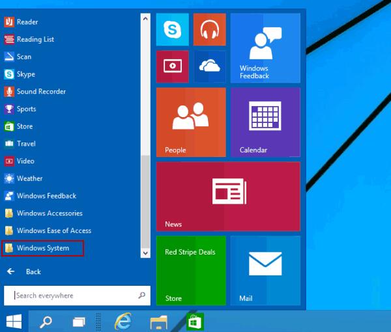Screen dimensions: 391x332
Task: Open the Mail tile
Action: pyautogui.click(x=265, y=271)
